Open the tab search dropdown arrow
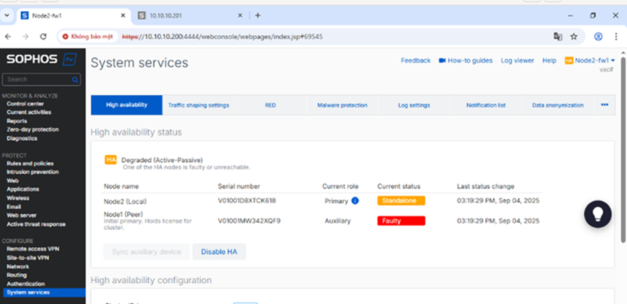The height and width of the screenshot is (304, 627). [x=7, y=15]
